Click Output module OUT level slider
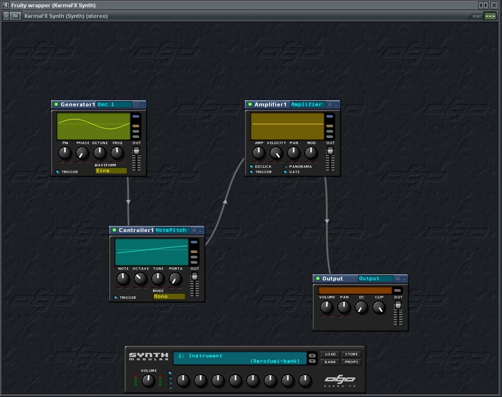 [x=398, y=313]
